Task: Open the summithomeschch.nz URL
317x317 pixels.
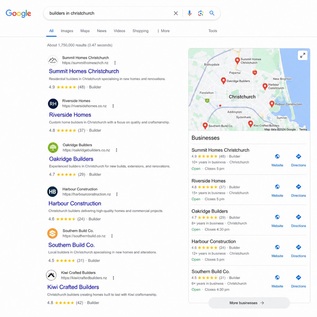Action: (x=85, y=63)
